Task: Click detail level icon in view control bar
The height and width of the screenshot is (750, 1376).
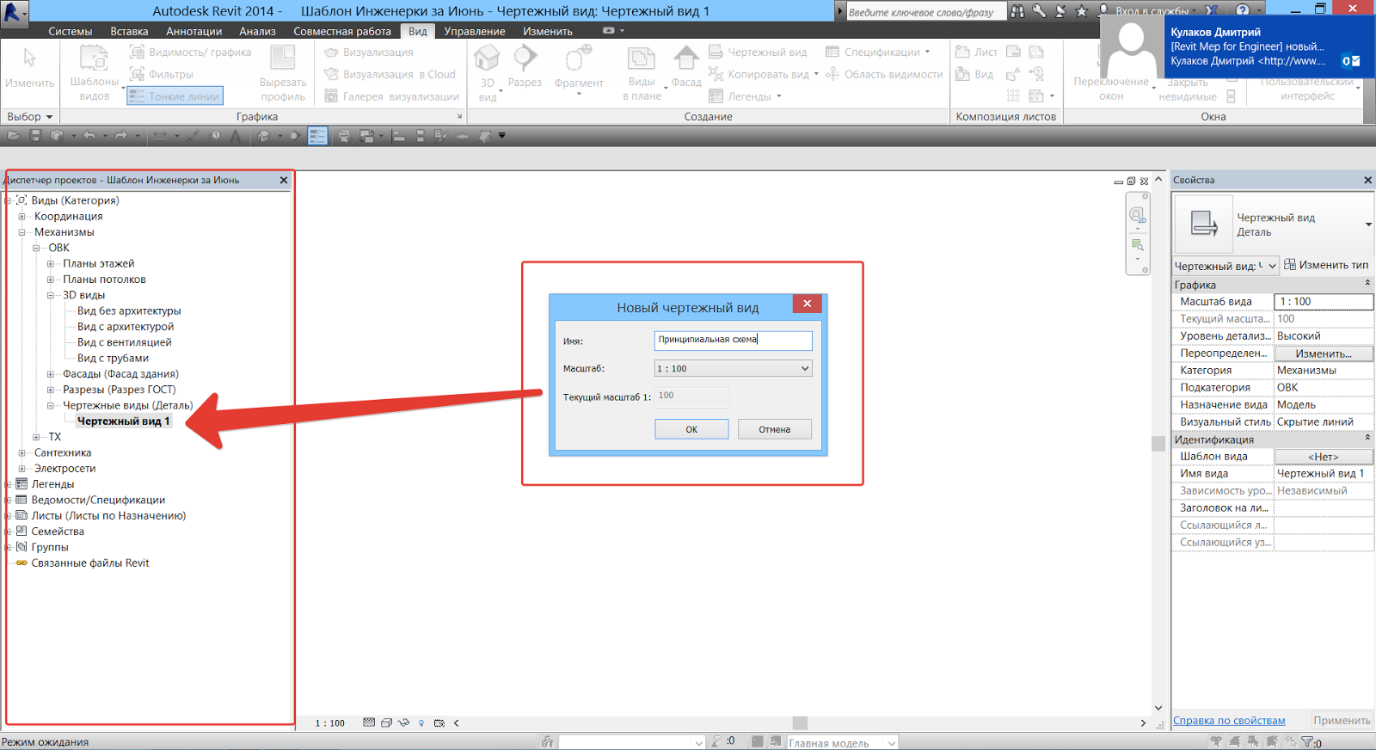Action: 369,723
